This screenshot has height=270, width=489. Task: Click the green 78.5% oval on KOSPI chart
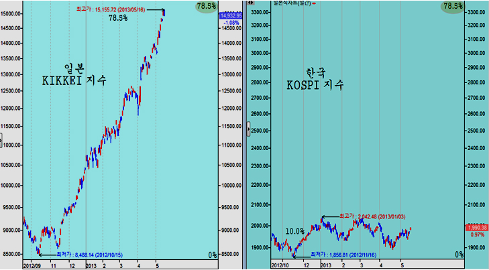point(453,6)
